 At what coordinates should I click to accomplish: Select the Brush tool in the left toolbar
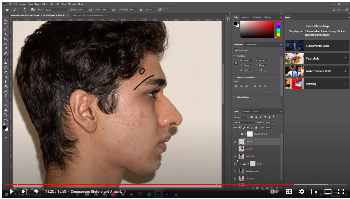5,58
